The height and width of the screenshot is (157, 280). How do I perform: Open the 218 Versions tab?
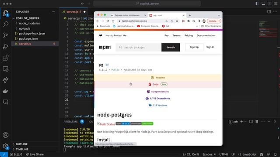pos(158,105)
